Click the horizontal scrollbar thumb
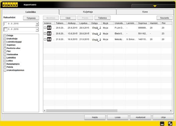Screen dimensions: 176x126 (82, 111)
